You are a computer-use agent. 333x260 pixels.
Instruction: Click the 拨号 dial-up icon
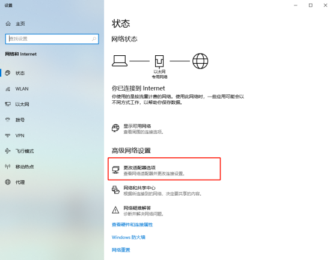[8, 120]
